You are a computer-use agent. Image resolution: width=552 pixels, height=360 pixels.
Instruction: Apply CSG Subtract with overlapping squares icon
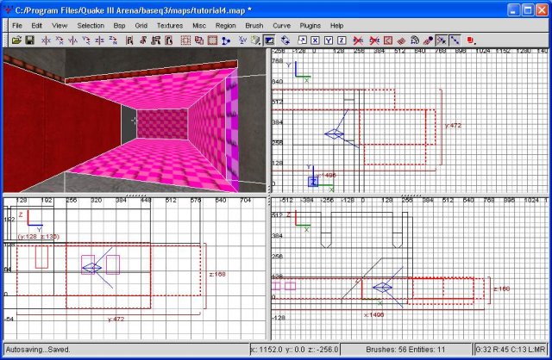[x=199, y=40]
